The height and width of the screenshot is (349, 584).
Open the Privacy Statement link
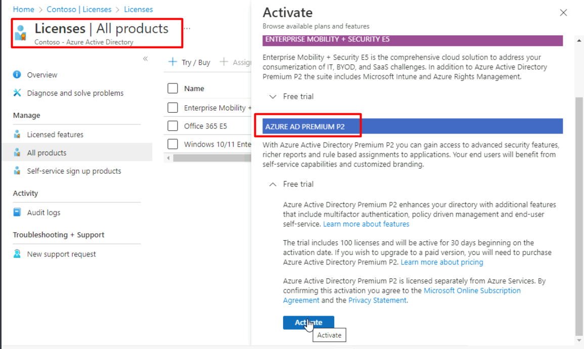click(x=377, y=300)
